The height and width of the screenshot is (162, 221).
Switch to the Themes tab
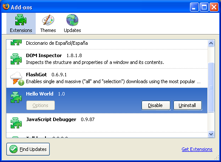pos(48,23)
